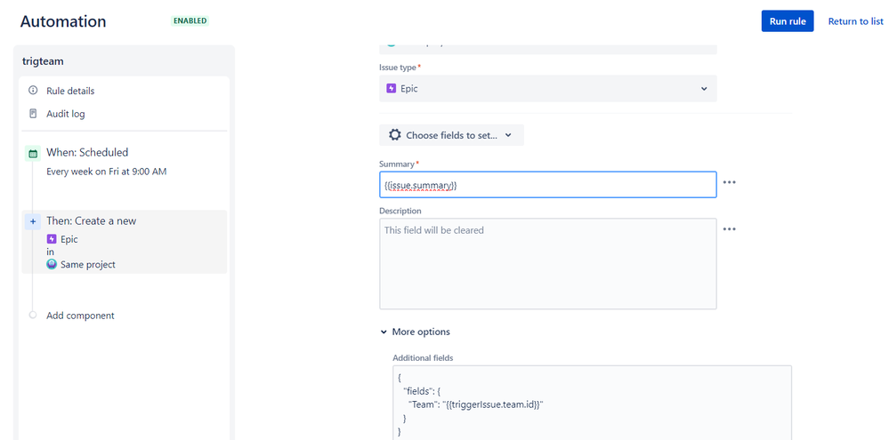Open the Issue type Epic dropdown
Screen dimensions: 889x440
pos(547,89)
